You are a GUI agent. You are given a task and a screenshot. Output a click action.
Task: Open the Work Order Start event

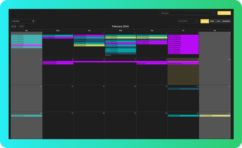point(58,63)
